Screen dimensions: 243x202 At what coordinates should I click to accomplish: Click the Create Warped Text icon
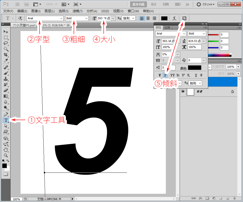[x=174, y=18]
